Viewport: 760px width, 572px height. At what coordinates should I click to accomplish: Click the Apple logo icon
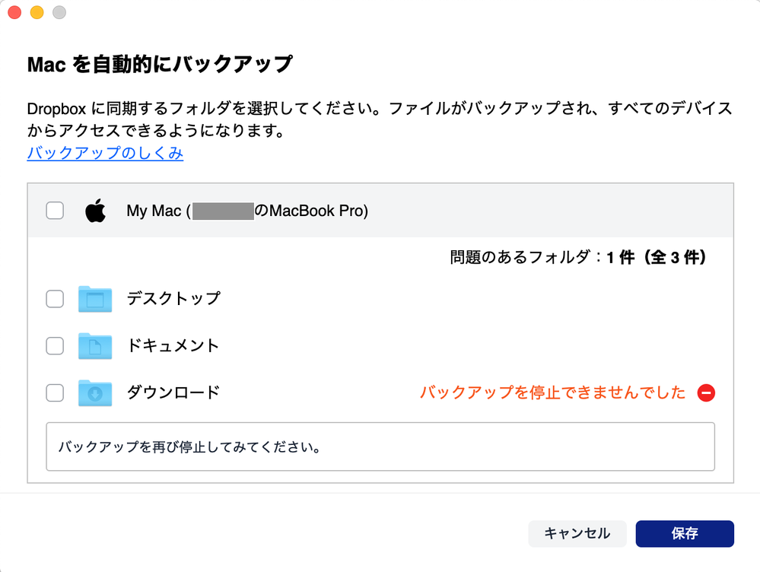click(x=95, y=211)
